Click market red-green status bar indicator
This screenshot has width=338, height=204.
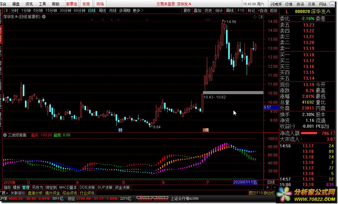point(152,198)
